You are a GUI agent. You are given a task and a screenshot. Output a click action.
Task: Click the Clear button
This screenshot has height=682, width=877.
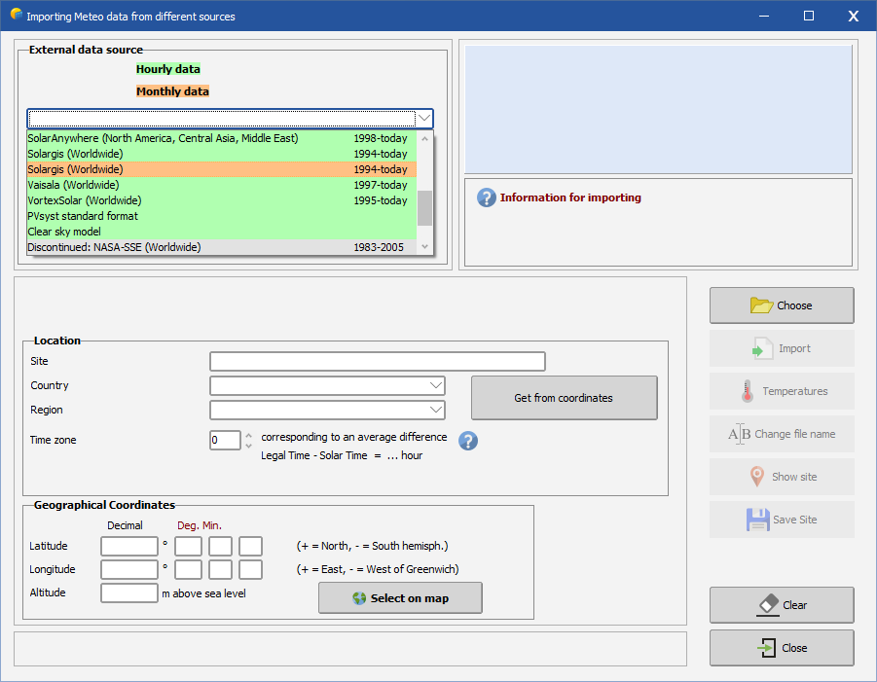(782, 605)
